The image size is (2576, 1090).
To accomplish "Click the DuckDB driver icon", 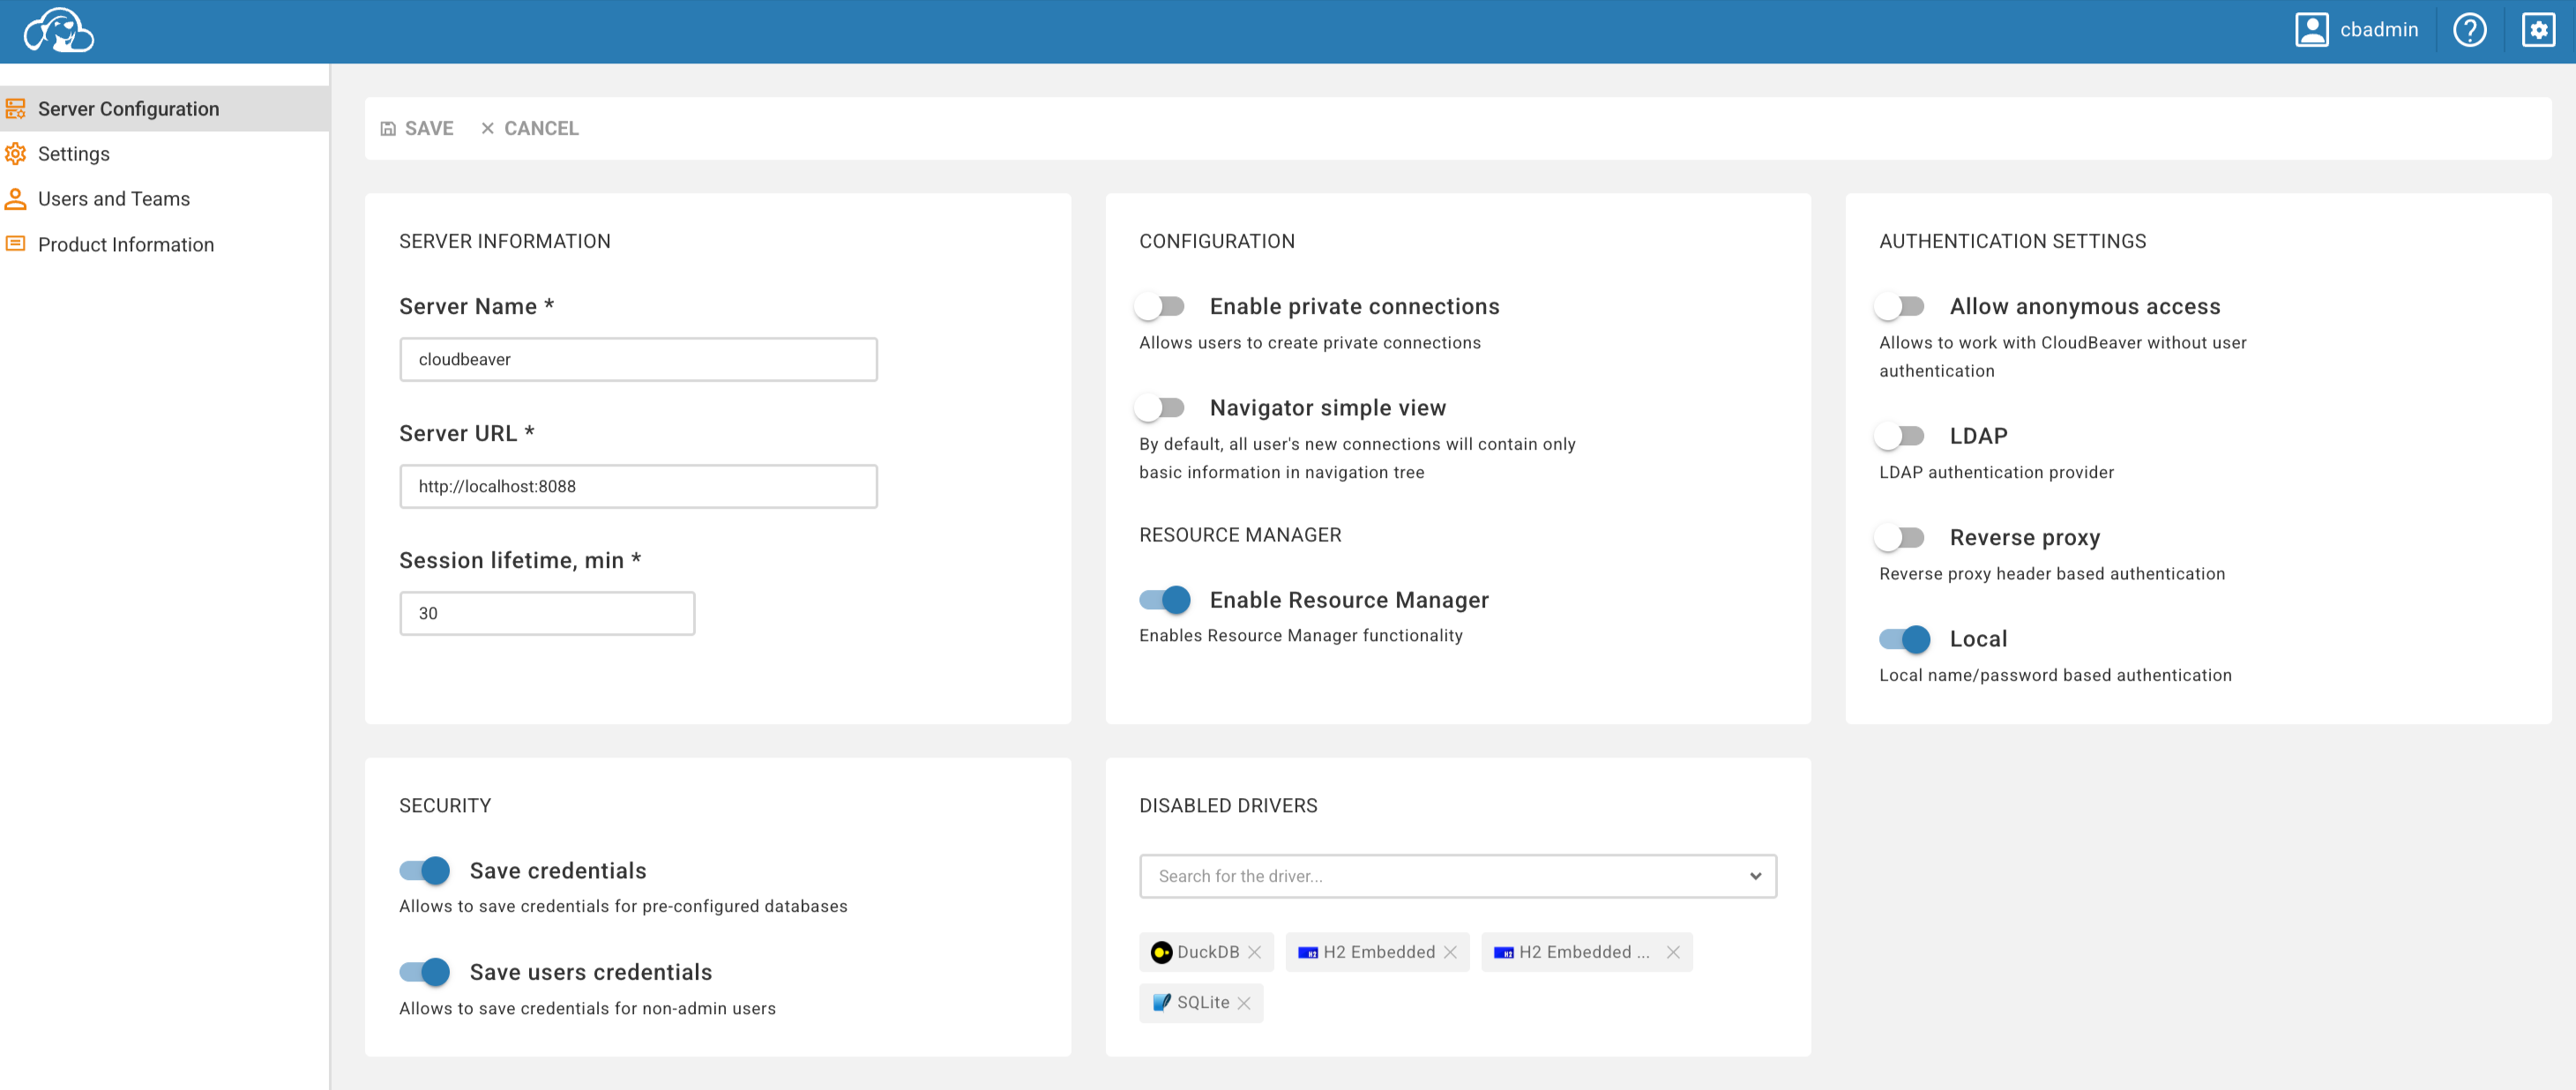I will click(x=1161, y=952).
